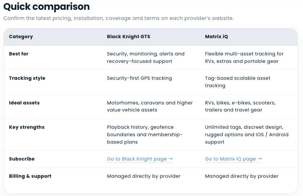This screenshot has width=303, height=196.
Task: Click the Security-first GPS tracking cell
Action: pyautogui.click(x=139, y=78)
